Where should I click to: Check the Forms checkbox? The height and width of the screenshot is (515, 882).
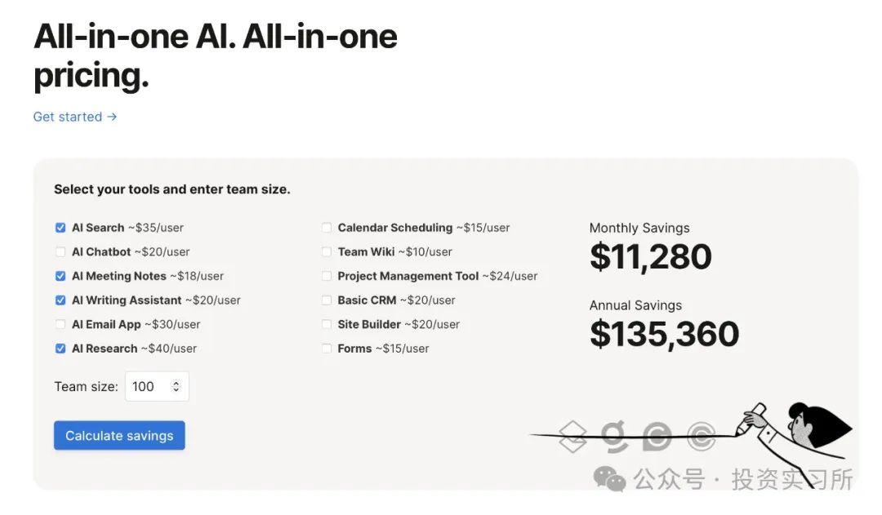[x=327, y=349]
